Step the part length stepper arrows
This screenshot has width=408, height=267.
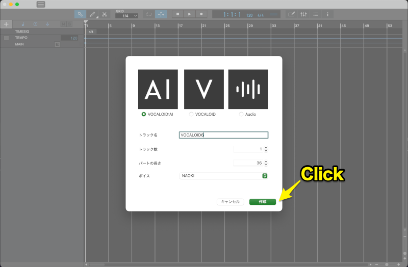pyautogui.click(x=266, y=163)
